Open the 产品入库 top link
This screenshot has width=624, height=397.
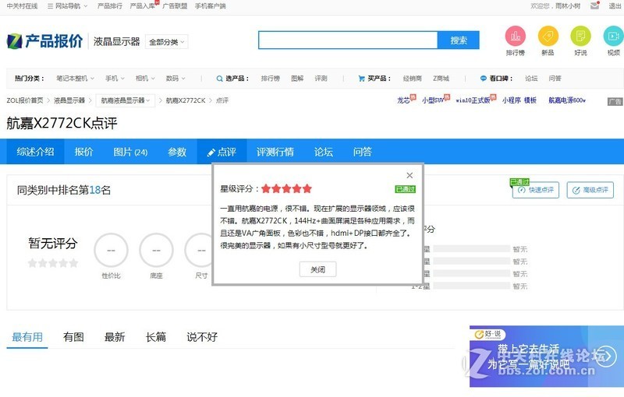pyautogui.click(x=142, y=6)
